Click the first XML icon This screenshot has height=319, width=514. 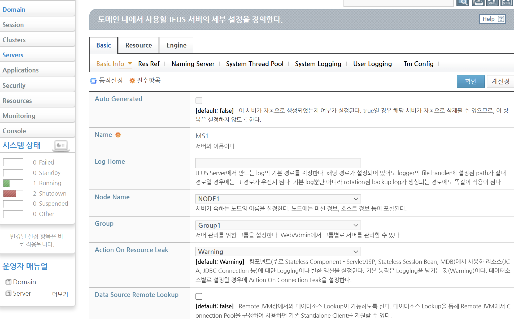pyautogui.click(x=492, y=3)
